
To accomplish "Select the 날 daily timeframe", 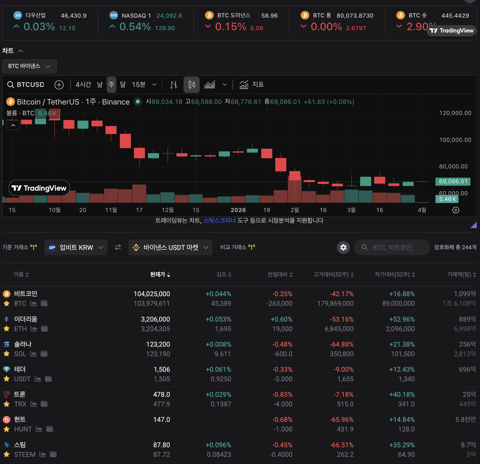I will click(100, 85).
